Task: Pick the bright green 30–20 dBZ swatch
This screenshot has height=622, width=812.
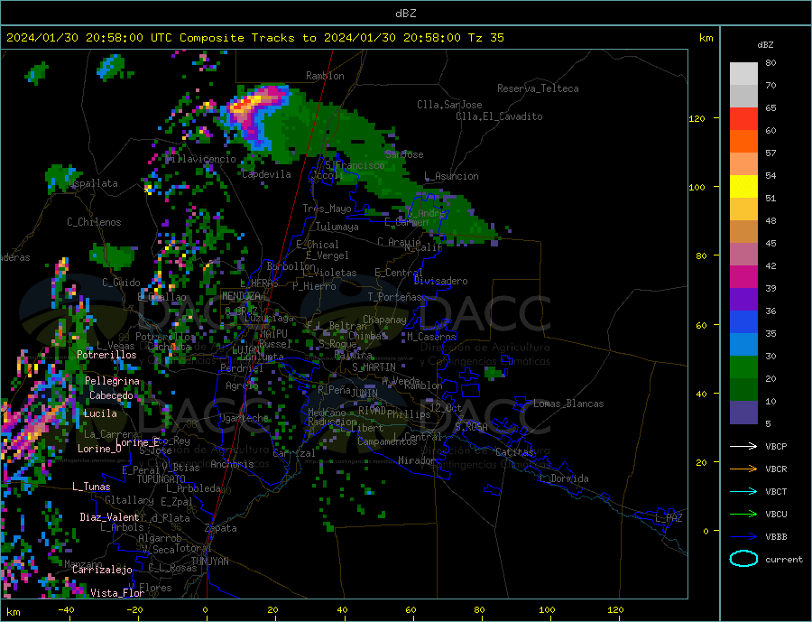Action: 743,367
